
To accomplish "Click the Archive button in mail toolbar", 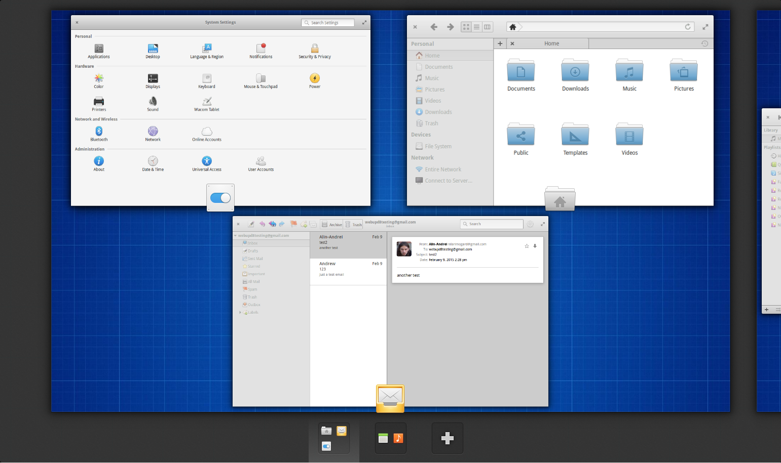I will point(332,224).
